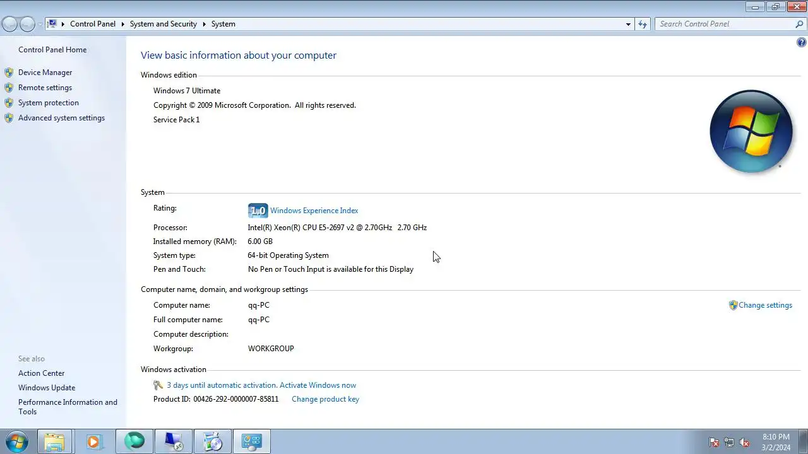Open Advanced system settings

pos(61,118)
